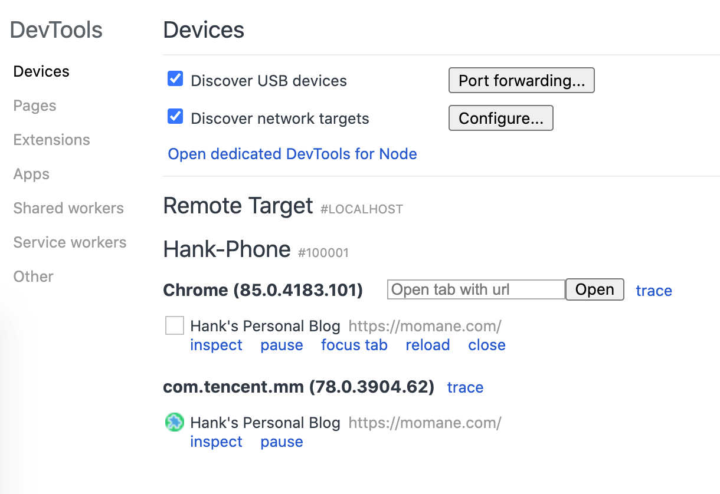
Task: Click trace link for Chrome 85
Action: (x=654, y=291)
